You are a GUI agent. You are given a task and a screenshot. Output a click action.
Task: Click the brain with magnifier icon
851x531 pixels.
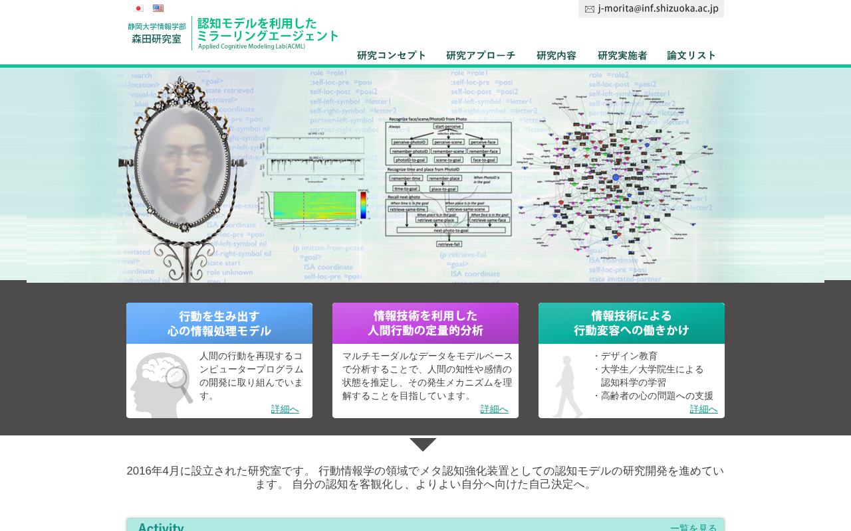162,385
